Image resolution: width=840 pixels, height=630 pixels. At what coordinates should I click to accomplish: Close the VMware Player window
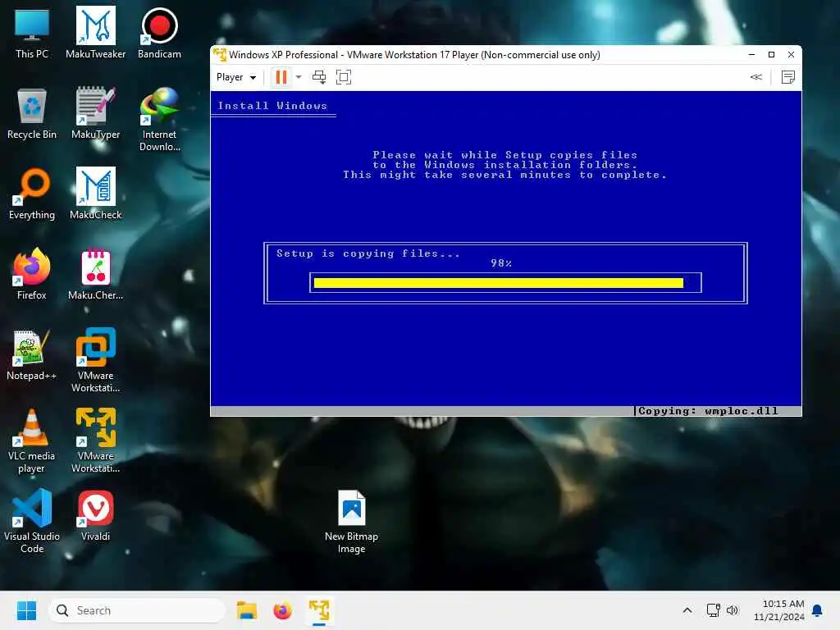[x=792, y=55]
